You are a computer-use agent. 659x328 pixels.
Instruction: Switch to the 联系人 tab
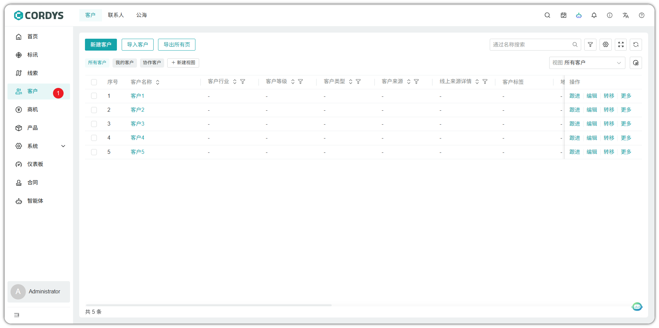point(116,15)
